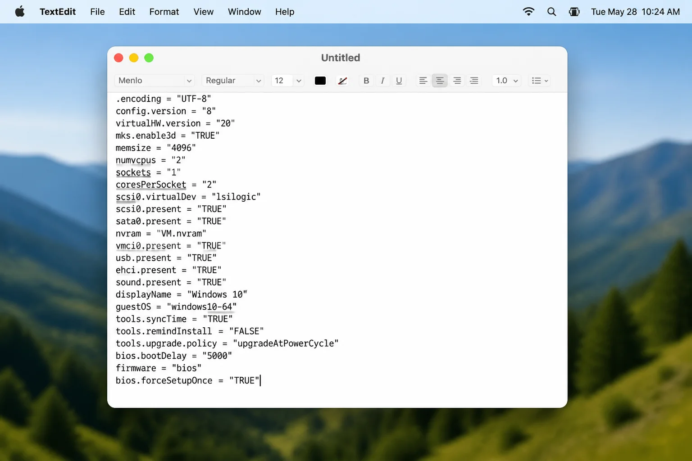Open the Window menu

coord(244,12)
